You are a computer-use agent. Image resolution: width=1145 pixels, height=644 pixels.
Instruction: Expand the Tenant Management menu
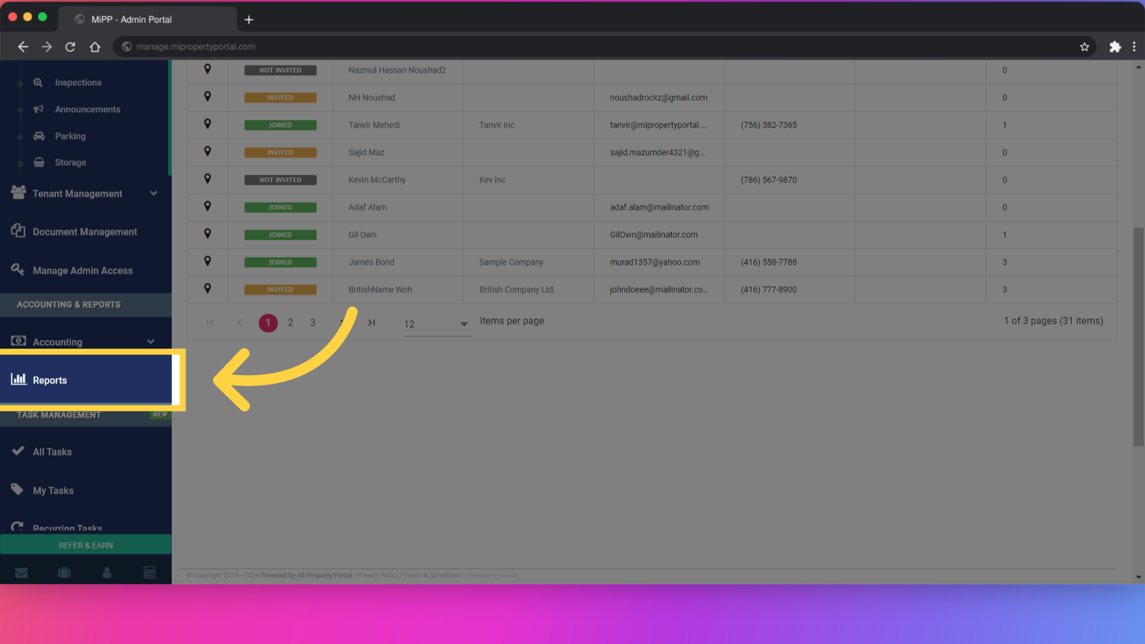(153, 193)
